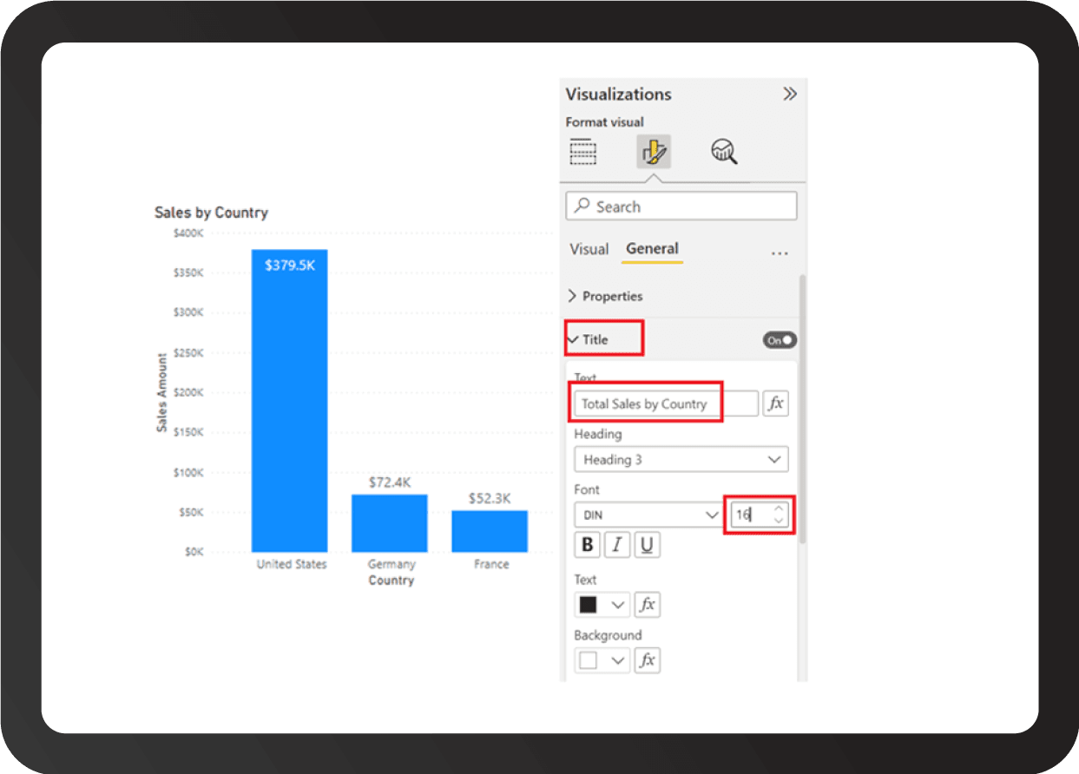Click the fx button beside title text
1079x774 pixels.
(x=775, y=403)
